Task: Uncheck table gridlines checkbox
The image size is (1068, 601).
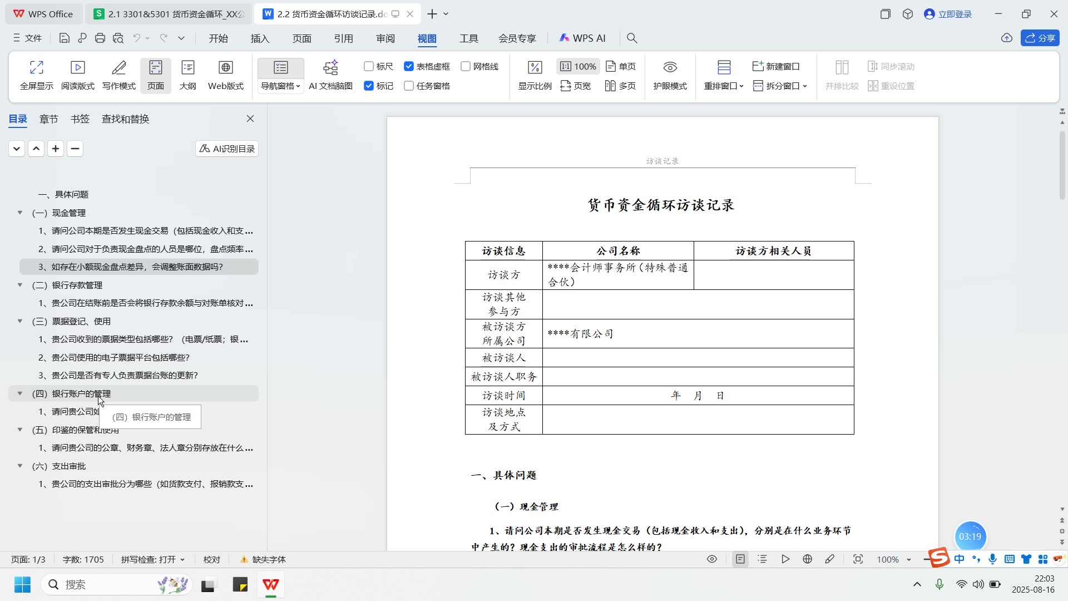Action: 409,66
